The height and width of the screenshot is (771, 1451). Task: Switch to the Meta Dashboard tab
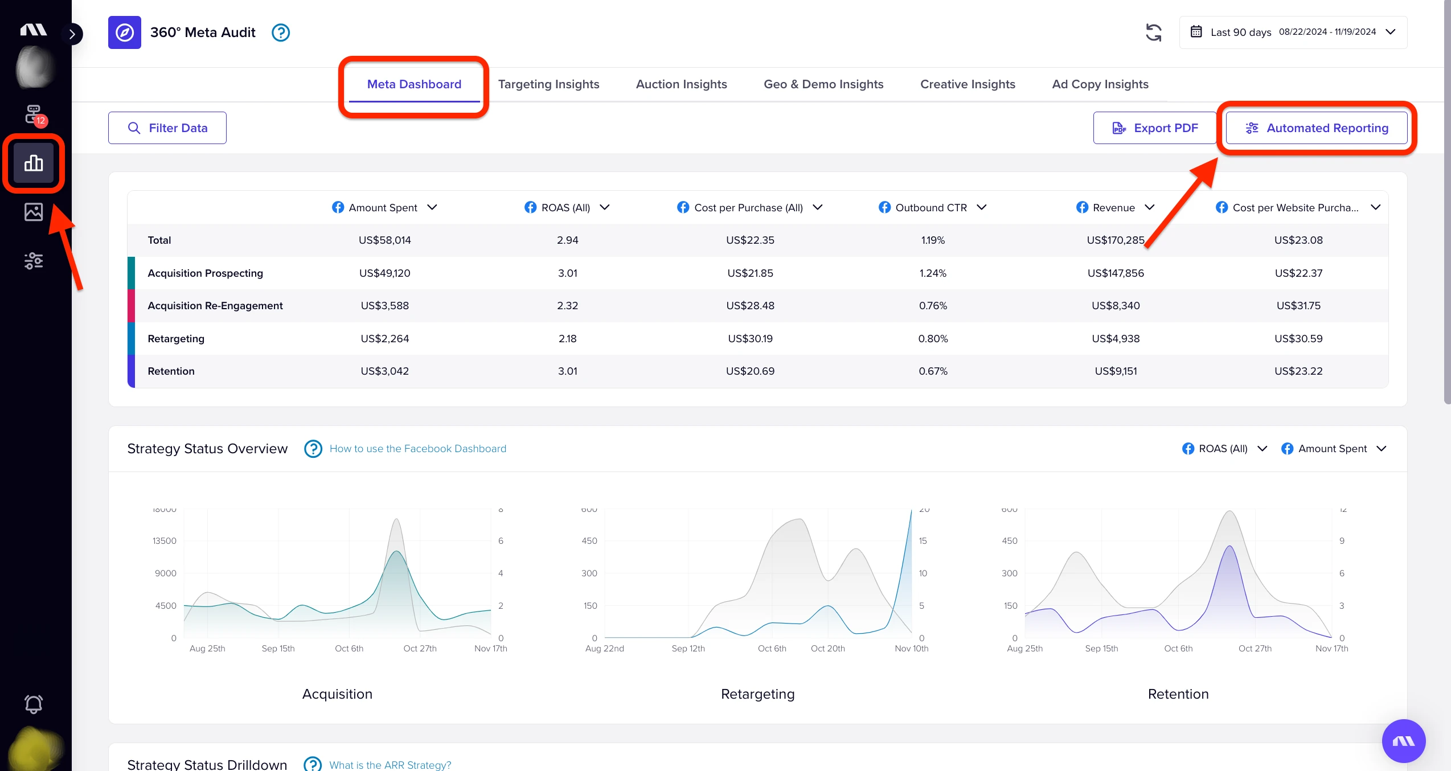tap(414, 84)
